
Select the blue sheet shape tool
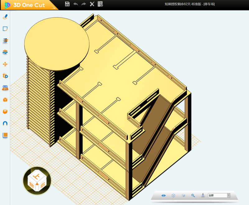click(5, 29)
